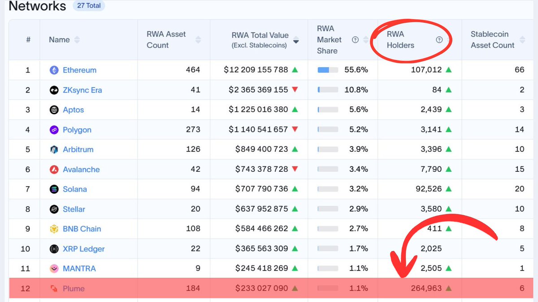Click Ethereum's asset count 464
This screenshot has width=538, height=302.
tap(193, 70)
